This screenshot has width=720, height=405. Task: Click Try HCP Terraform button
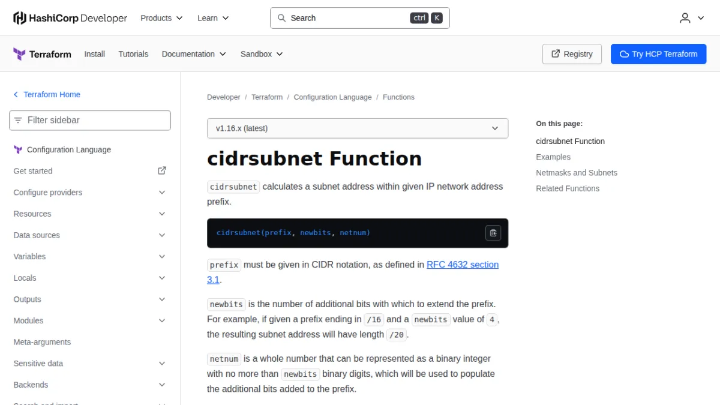click(659, 54)
